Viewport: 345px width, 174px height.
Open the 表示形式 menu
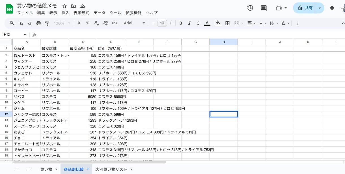click(81, 13)
